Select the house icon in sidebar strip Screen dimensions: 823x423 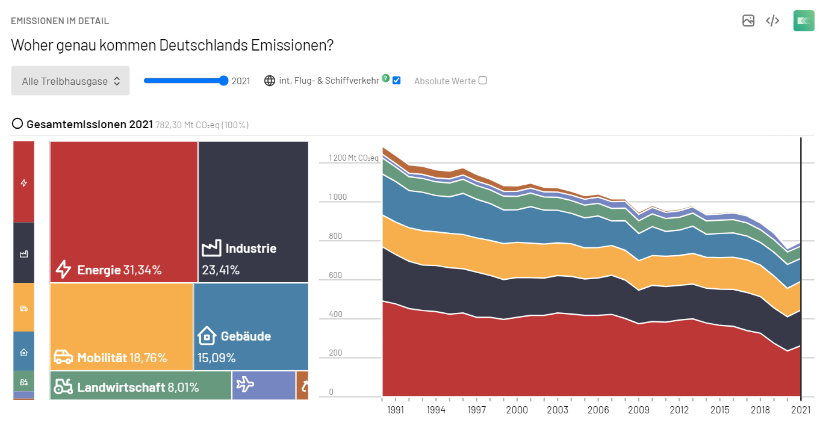pyautogui.click(x=24, y=353)
